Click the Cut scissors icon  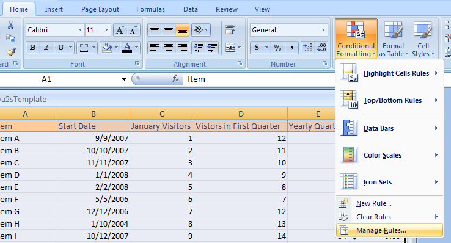11,25
